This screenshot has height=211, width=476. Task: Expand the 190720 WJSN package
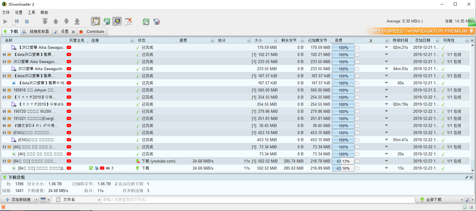[x=4, y=111]
